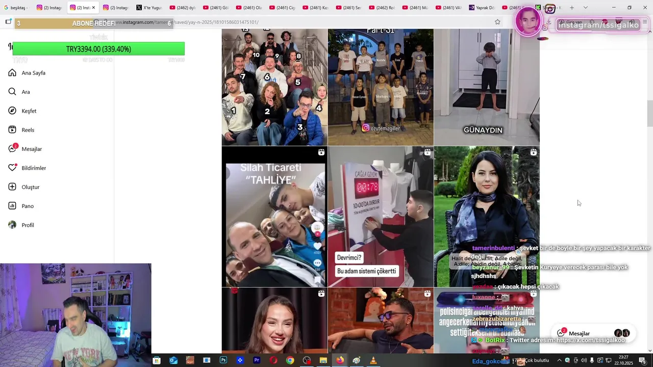Launch Premiere Pro from the taskbar
The height and width of the screenshot is (367, 653).
(x=257, y=360)
